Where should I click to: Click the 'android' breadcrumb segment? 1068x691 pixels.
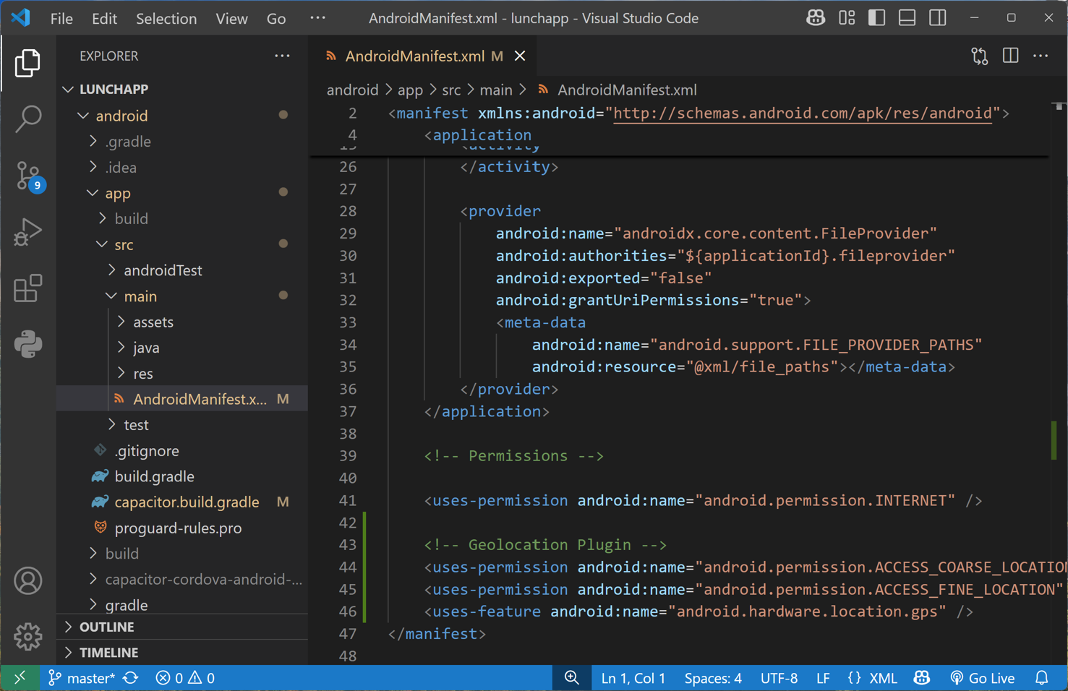point(352,90)
